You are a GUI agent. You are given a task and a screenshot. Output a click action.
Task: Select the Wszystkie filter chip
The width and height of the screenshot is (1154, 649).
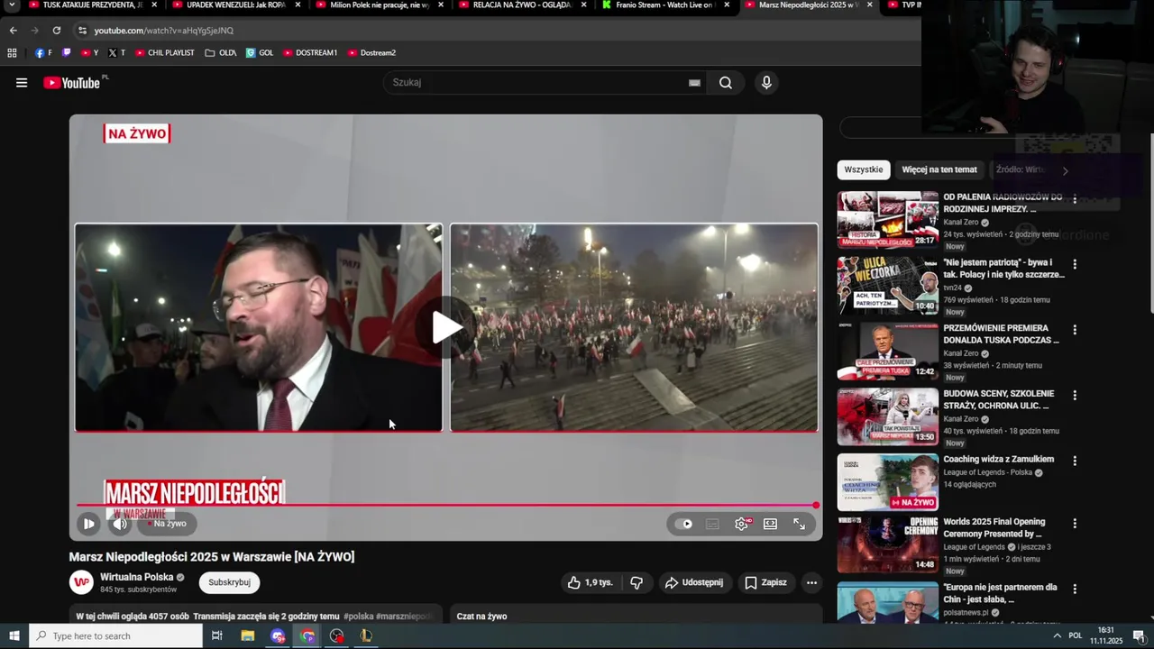(x=864, y=169)
